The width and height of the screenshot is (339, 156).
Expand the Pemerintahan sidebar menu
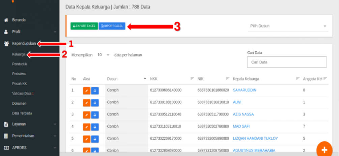click(x=30, y=136)
